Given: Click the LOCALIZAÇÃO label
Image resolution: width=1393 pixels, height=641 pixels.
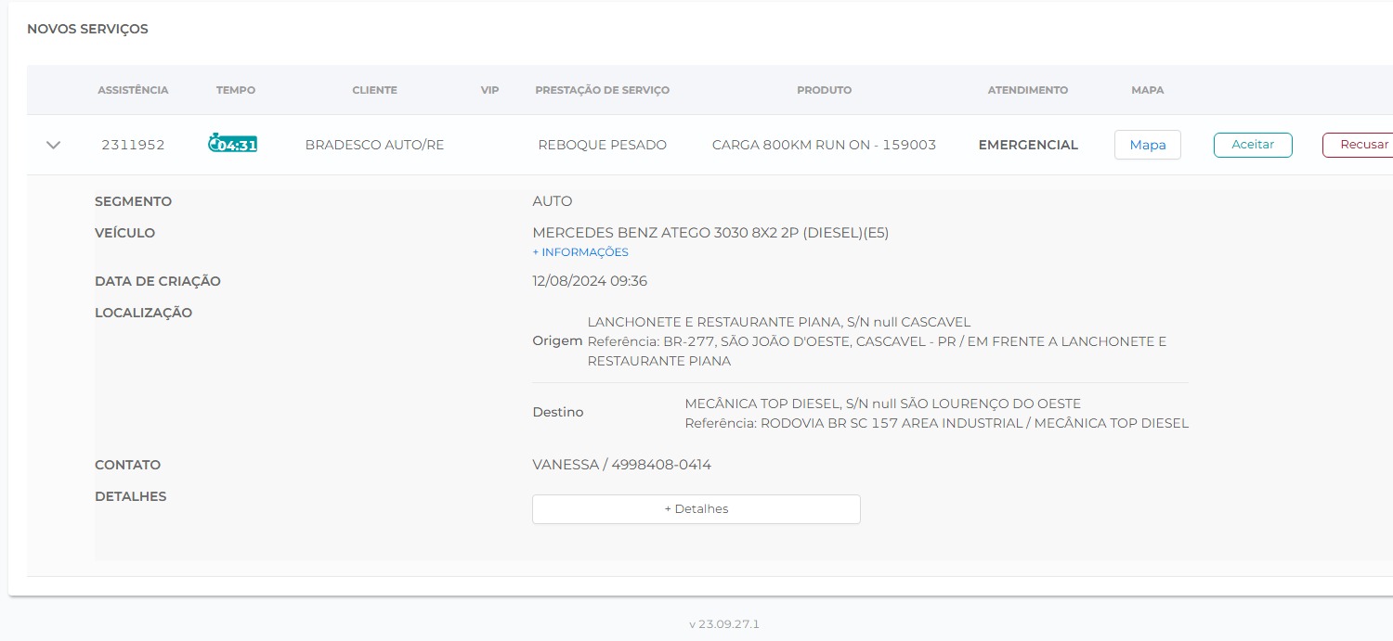Looking at the screenshot, I should [x=143, y=313].
